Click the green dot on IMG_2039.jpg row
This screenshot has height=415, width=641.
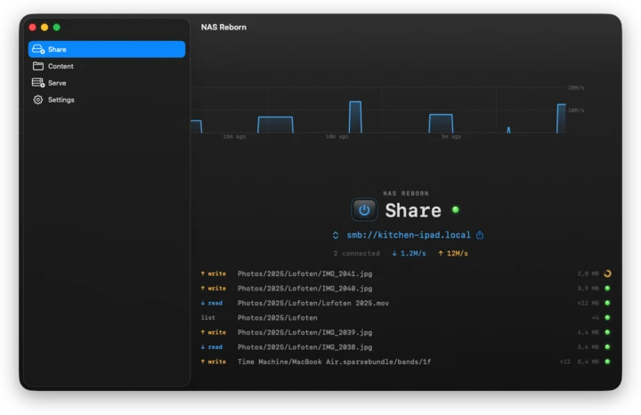[607, 332]
